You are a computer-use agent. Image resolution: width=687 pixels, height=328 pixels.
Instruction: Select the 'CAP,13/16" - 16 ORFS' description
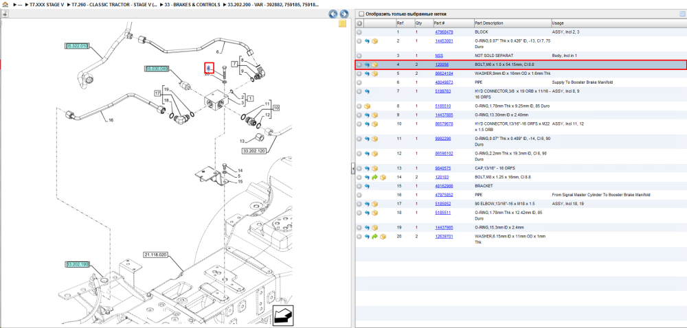[494, 168]
